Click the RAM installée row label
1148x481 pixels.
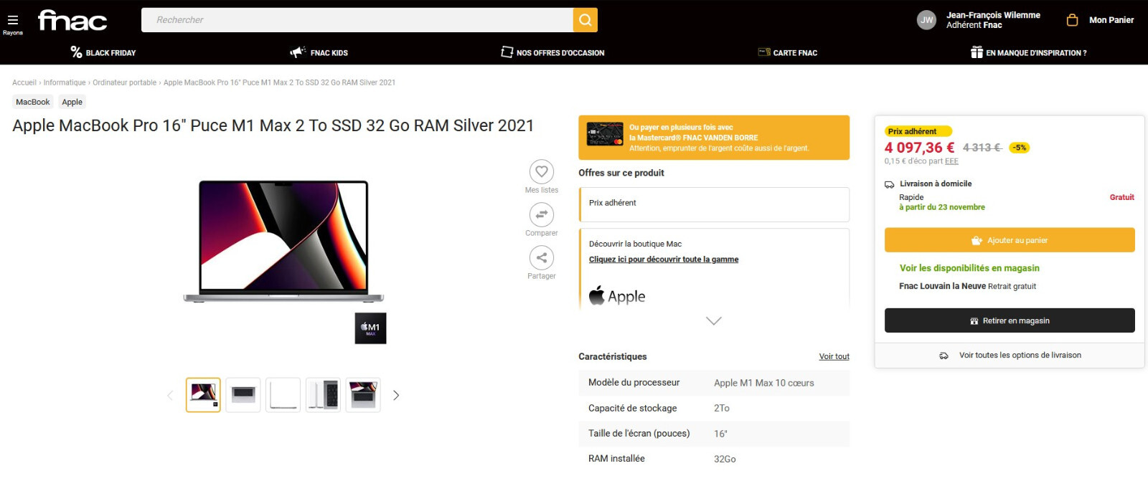click(616, 459)
